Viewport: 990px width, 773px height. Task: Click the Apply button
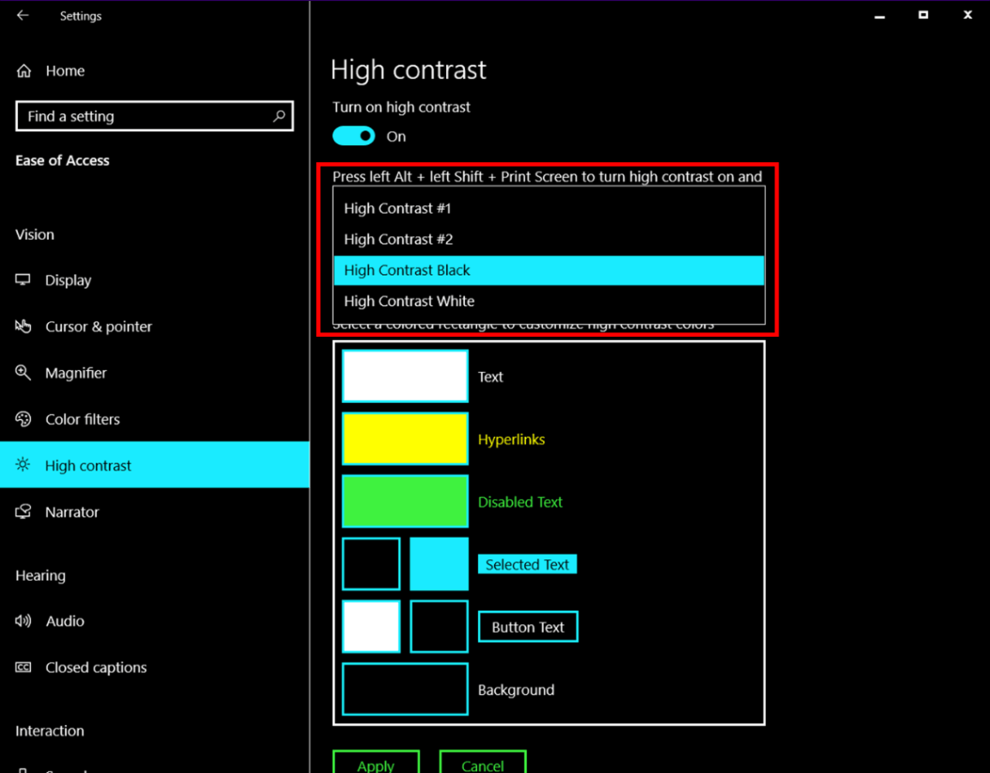[376, 765]
